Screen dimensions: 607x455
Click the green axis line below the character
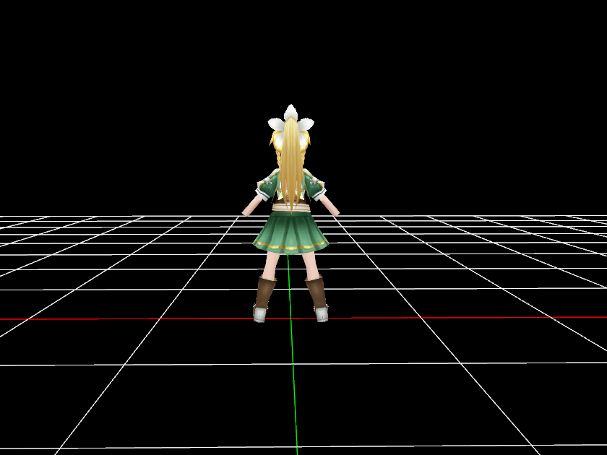pyautogui.click(x=294, y=383)
